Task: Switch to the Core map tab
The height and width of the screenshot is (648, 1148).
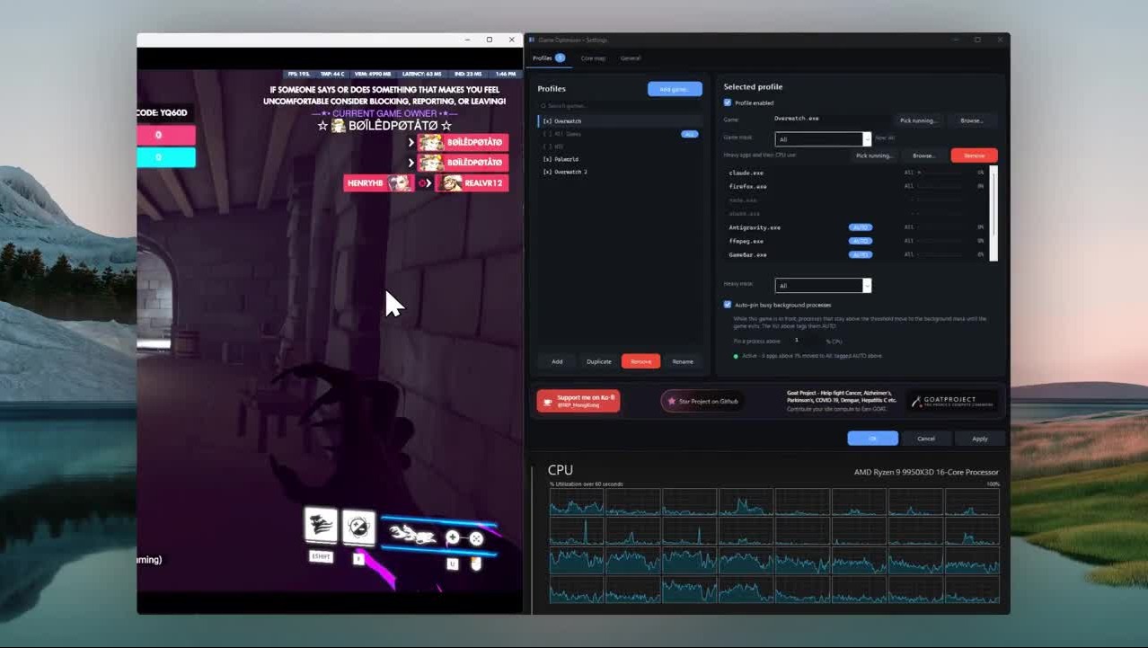Action: (593, 58)
